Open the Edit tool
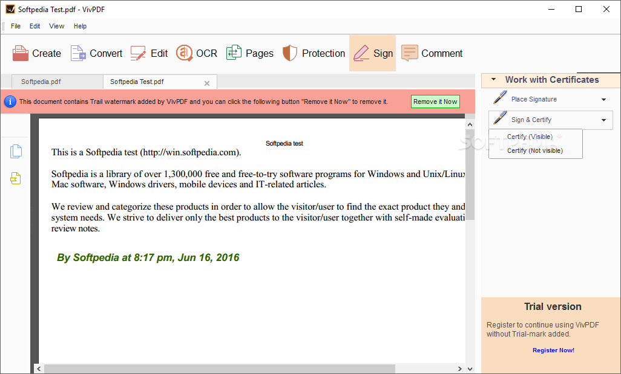The width and height of the screenshot is (621, 374). [x=149, y=53]
